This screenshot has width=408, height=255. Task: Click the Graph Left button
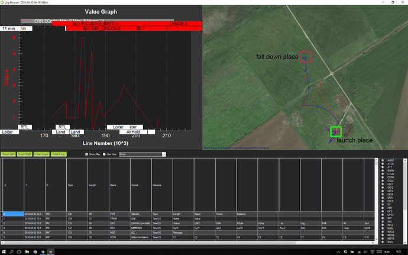[8, 154]
